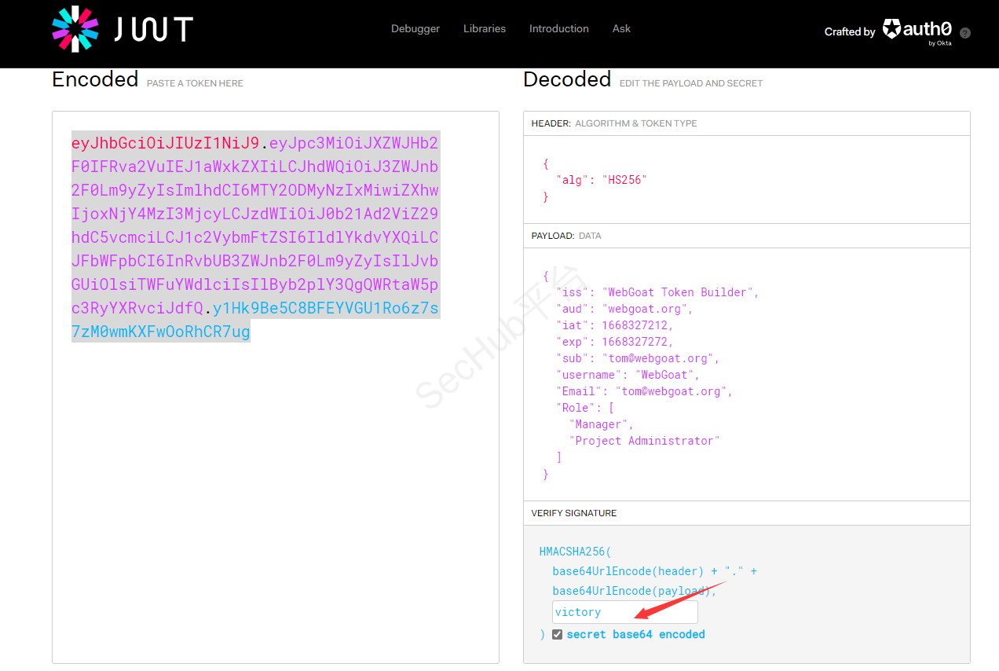
Task: Open the Auth0 logo link
Action: click(917, 31)
